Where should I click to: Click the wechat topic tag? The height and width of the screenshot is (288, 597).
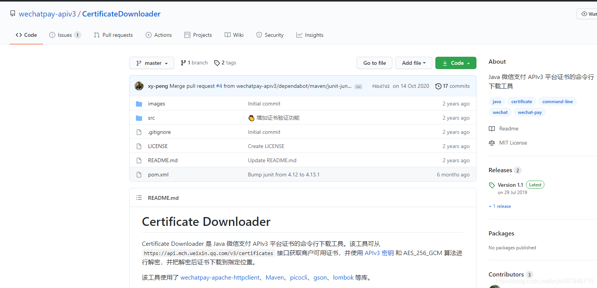[x=500, y=112]
